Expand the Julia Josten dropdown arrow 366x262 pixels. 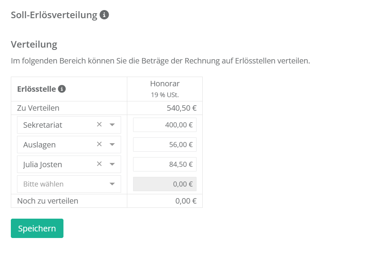(112, 164)
